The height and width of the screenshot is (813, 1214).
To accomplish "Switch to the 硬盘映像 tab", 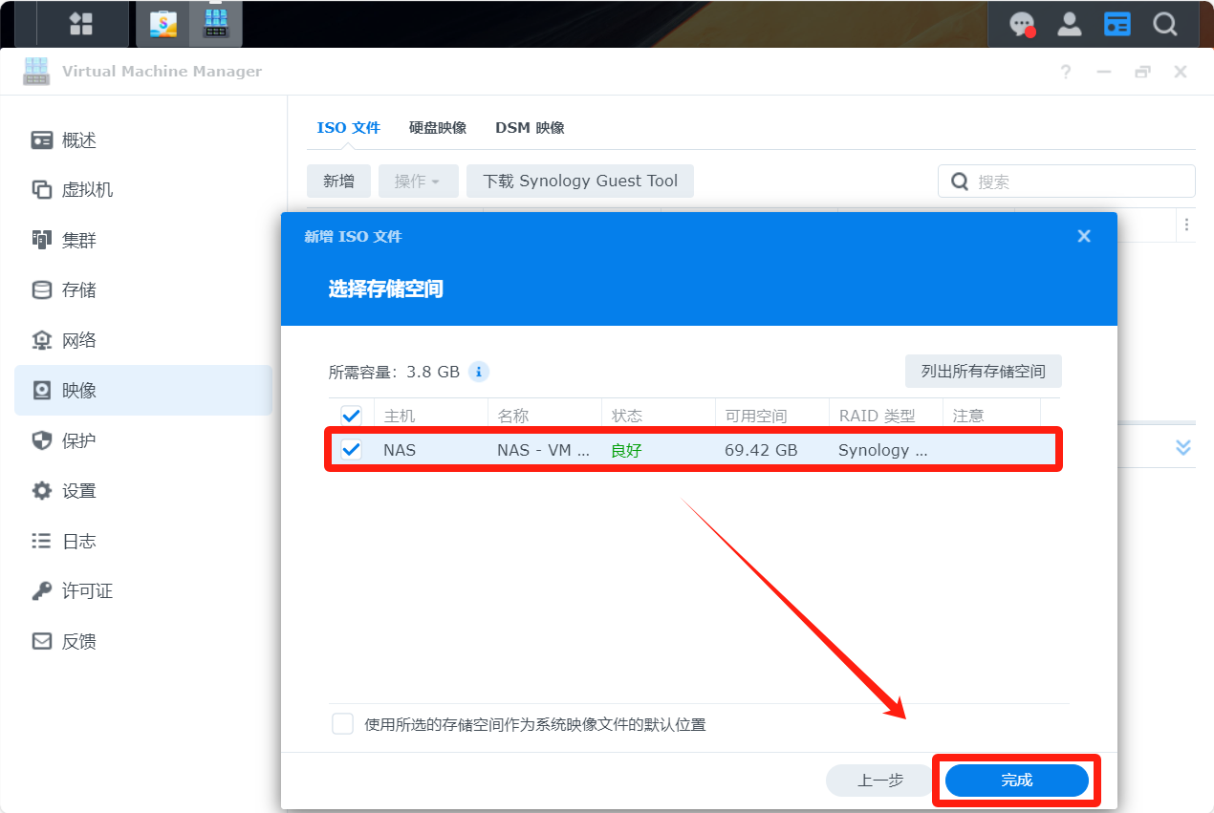I will pyautogui.click(x=438, y=127).
